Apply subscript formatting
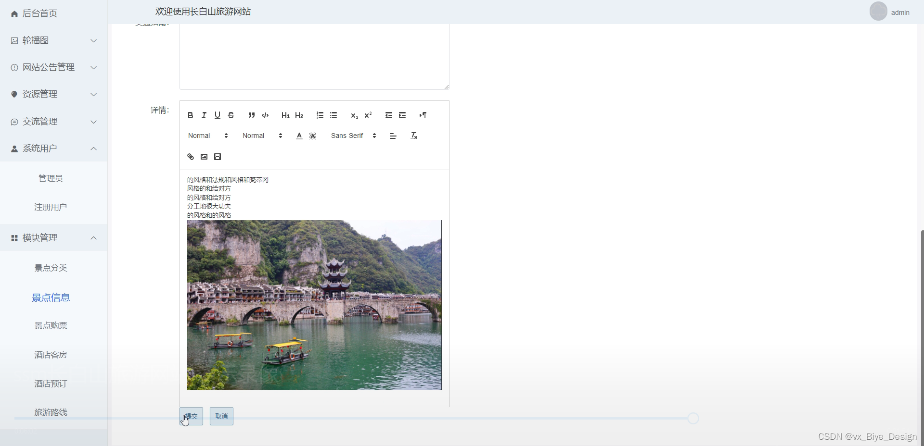Screen dimensions: 924x446 point(354,115)
